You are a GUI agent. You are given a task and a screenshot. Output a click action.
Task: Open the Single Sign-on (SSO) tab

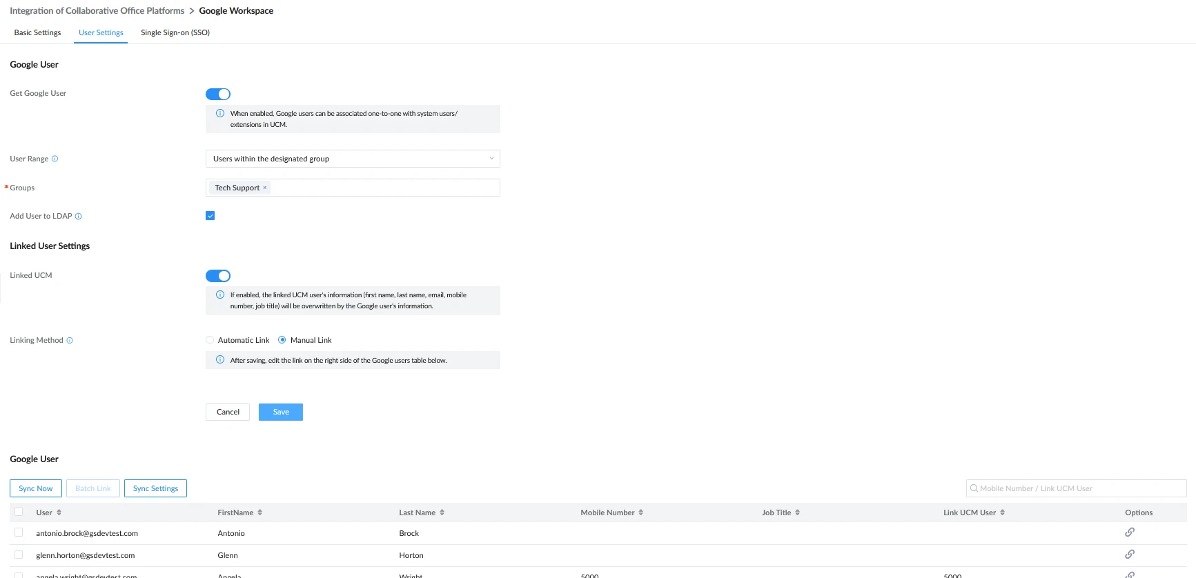tap(175, 32)
